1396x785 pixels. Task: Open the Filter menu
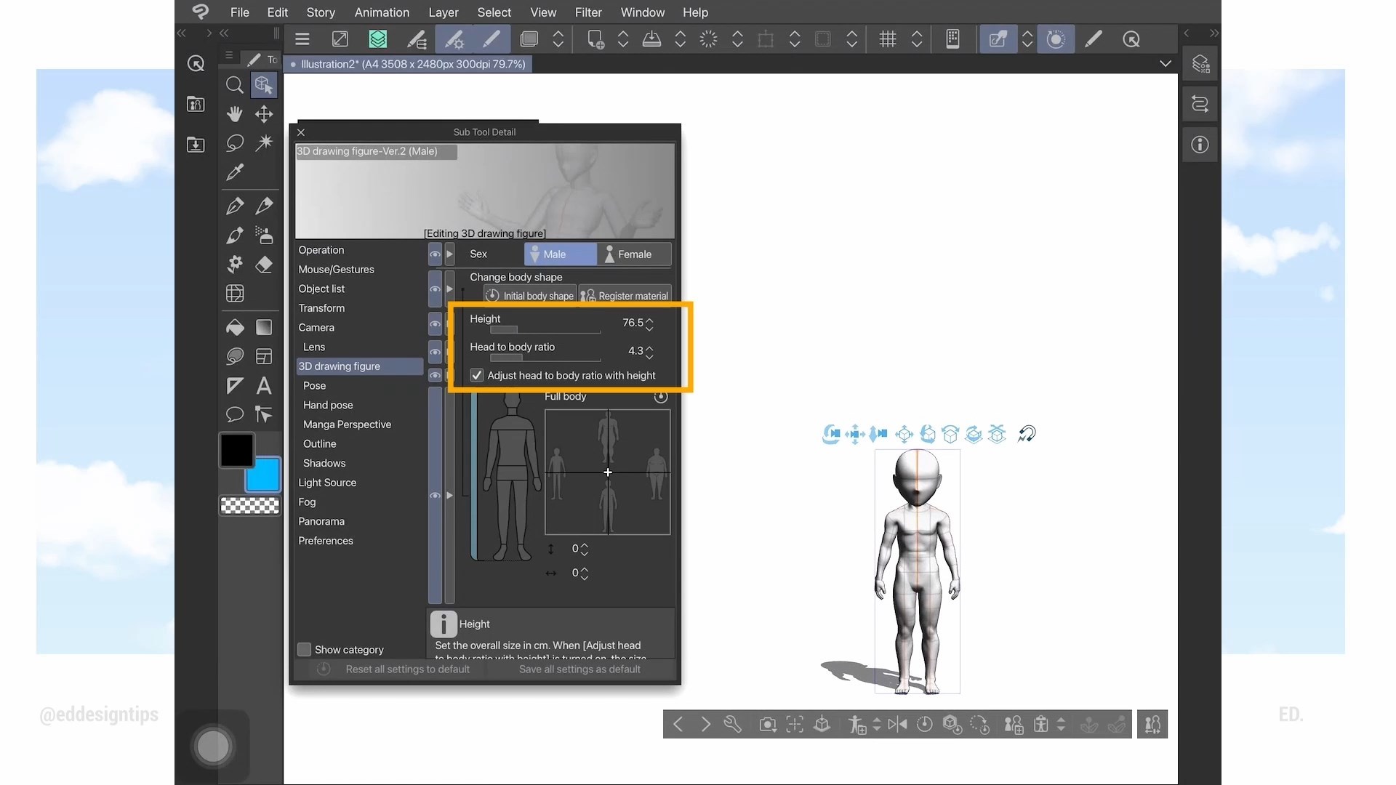[587, 12]
